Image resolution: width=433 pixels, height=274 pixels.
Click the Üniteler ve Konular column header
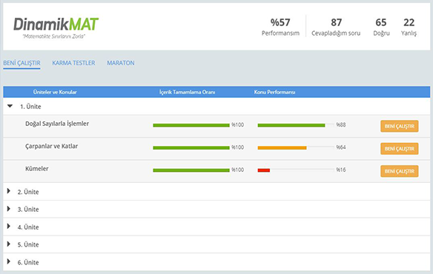[55, 92]
